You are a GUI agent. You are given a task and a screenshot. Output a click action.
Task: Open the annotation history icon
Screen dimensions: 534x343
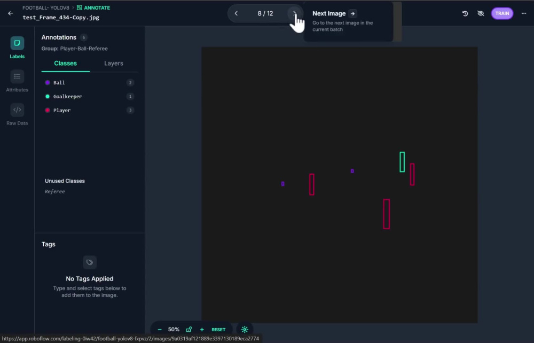[465, 13]
